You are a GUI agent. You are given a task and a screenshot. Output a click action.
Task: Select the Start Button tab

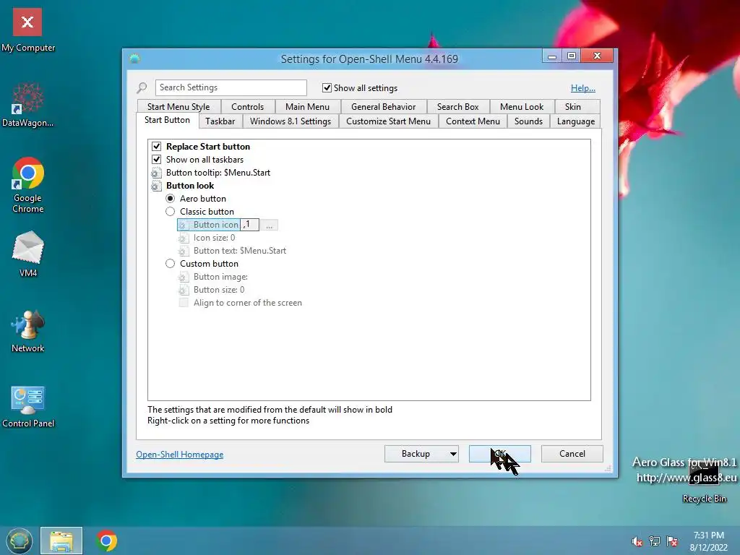coord(167,121)
